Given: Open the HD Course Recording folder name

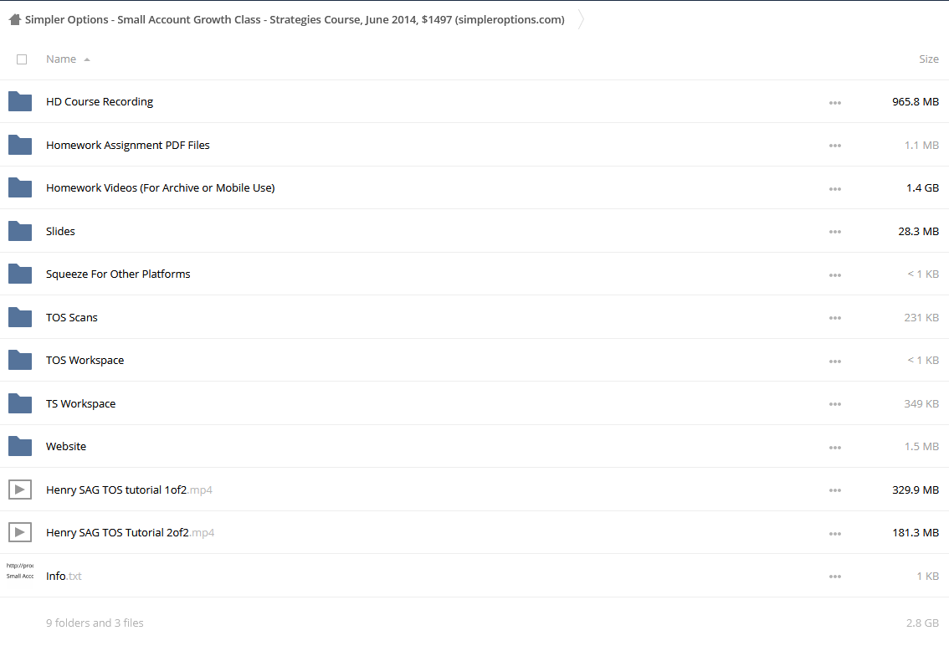Looking at the screenshot, I should click(100, 102).
